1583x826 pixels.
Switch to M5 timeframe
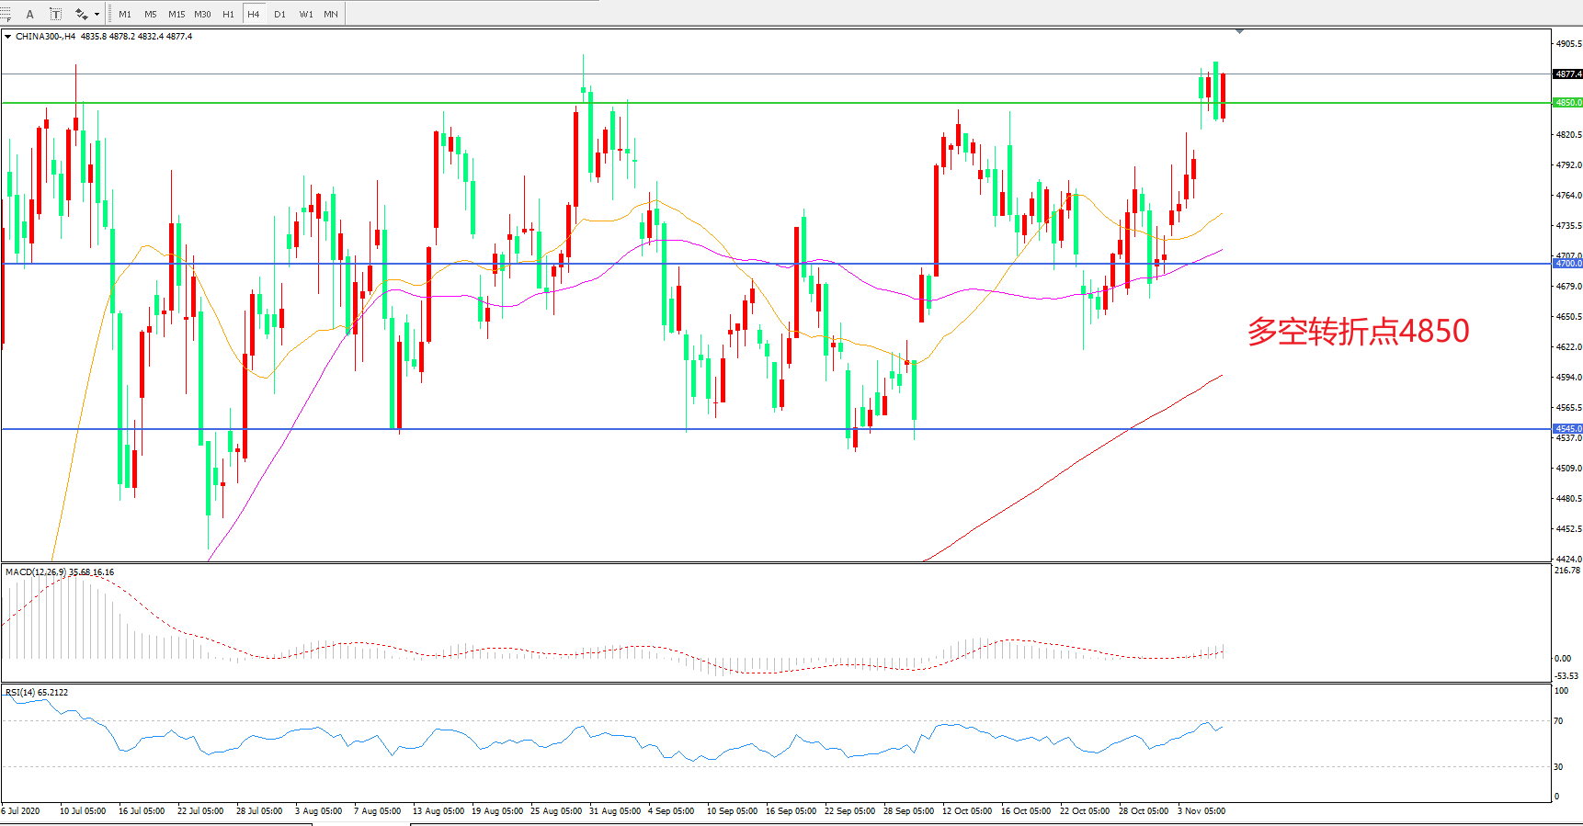click(151, 14)
